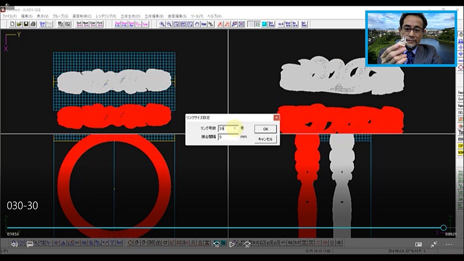The width and height of the screenshot is (464, 261).
Task: Click the New file toolbar icon
Action: 11,24
